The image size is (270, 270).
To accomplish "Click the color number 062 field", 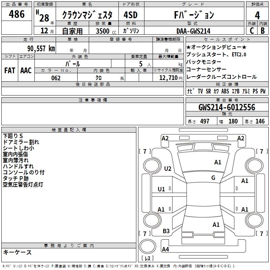I will coord(56,78).
